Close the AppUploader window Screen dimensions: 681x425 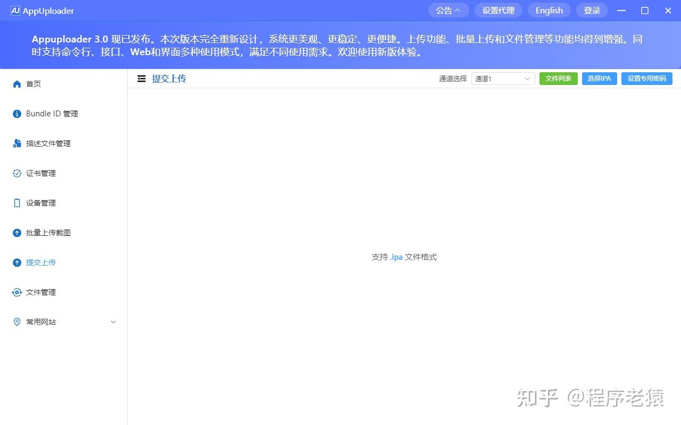pyautogui.click(x=668, y=11)
